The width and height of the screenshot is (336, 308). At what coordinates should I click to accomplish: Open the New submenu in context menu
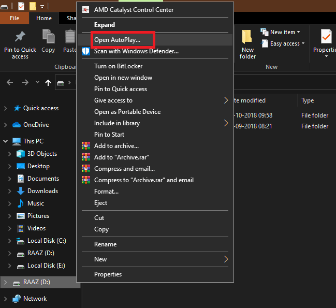[155, 259]
